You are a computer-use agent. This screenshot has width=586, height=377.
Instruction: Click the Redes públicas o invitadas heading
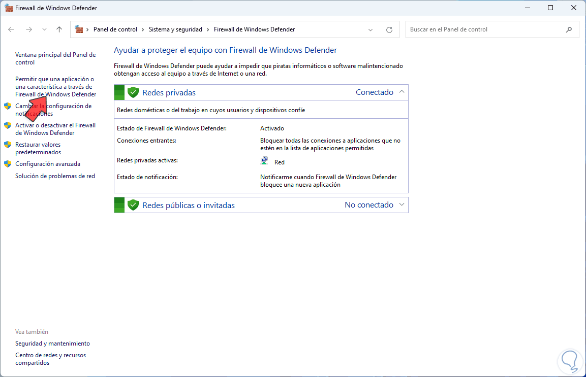pos(189,205)
